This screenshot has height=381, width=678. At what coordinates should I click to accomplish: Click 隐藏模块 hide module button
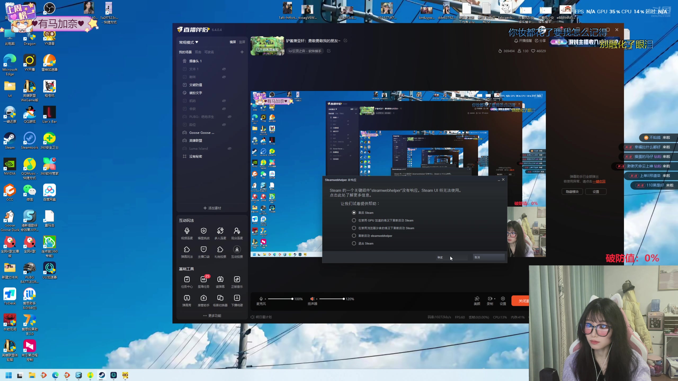click(x=572, y=192)
